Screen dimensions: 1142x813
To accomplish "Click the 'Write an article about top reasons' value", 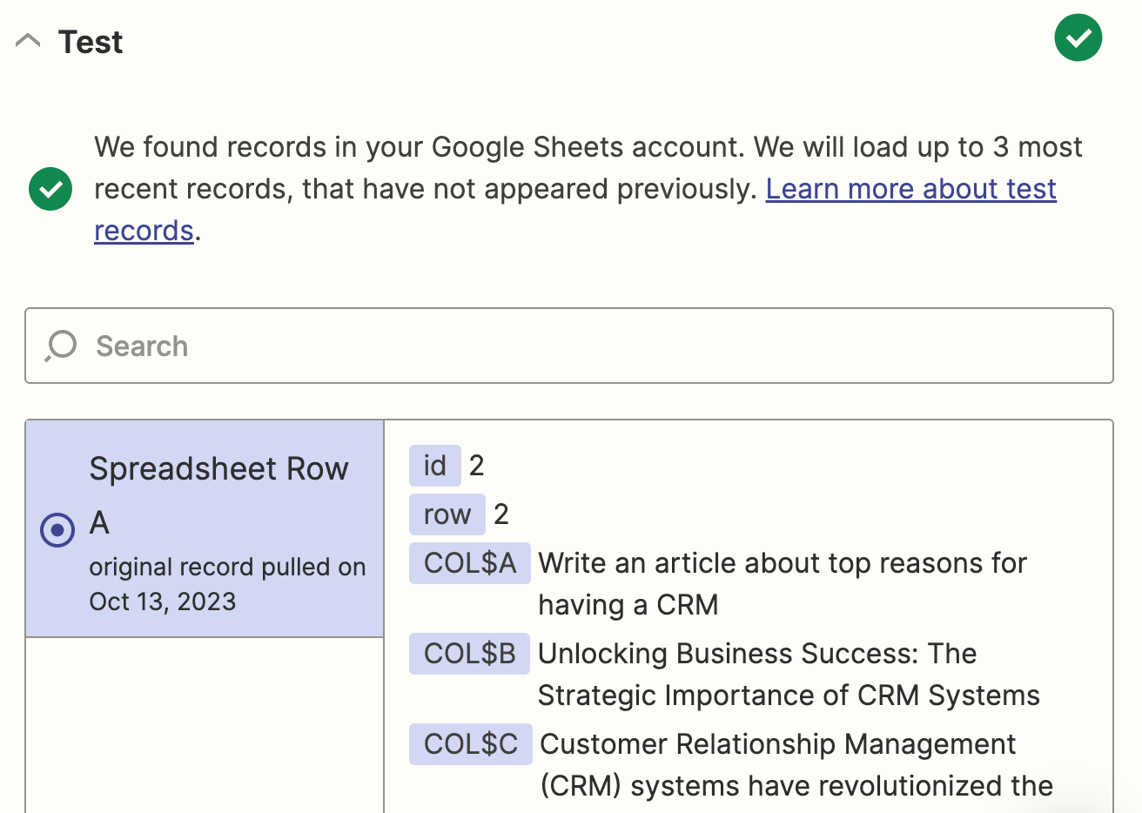I will [782, 563].
